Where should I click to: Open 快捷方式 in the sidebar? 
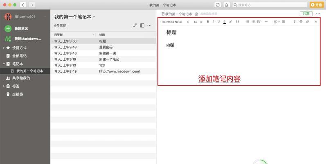tap(19, 48)
